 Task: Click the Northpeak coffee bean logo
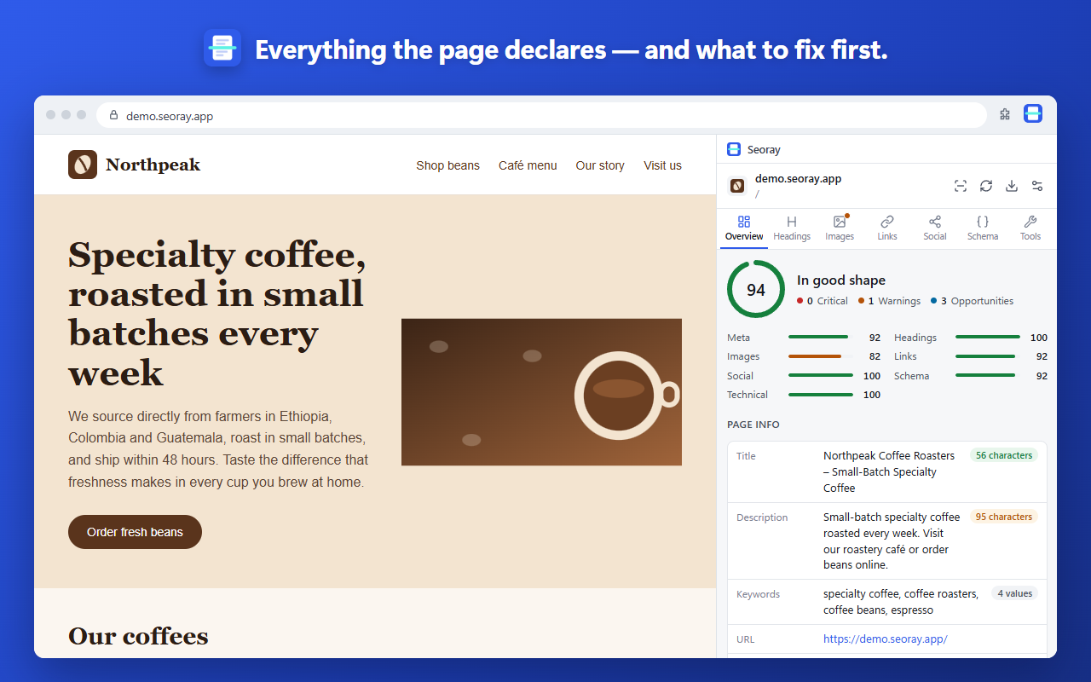coord(83,165)
